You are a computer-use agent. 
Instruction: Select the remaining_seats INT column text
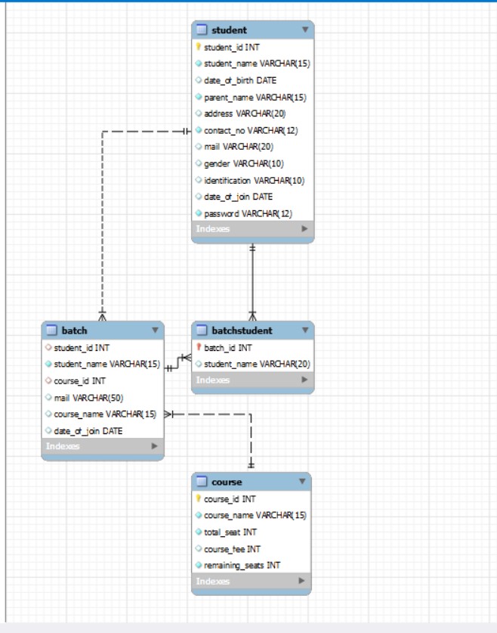[x=242, y=565]
